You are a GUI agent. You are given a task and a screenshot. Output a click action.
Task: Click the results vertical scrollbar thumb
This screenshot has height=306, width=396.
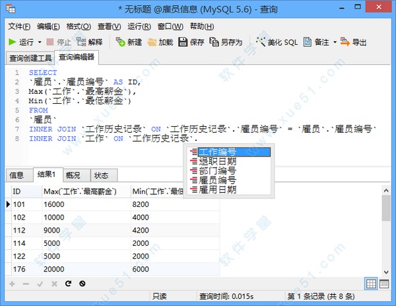point(386,208)
